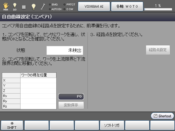Click the MAN hand mode icon
The height and width of the screenshot is (131, 175).
tap(6, 6)
